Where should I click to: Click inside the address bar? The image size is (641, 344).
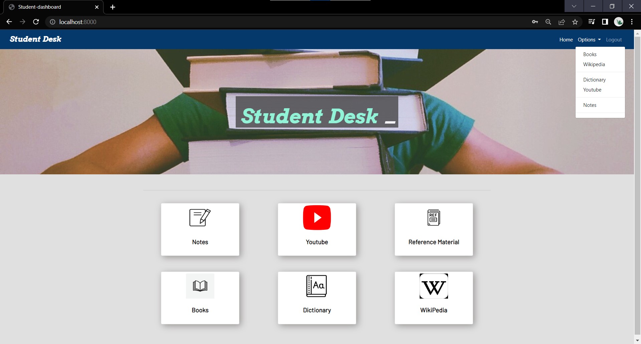point(200,22)
